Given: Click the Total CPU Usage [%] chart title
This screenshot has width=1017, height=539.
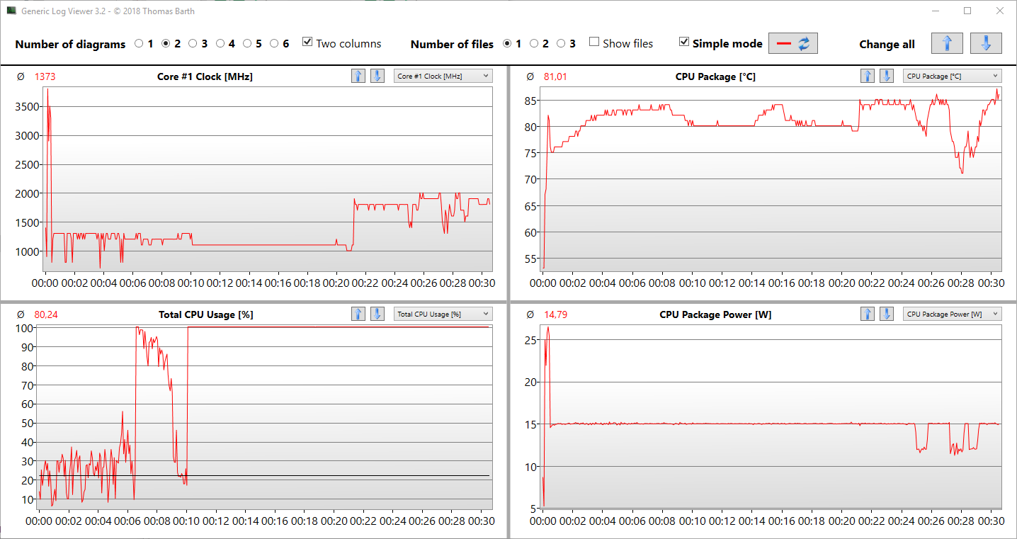Looking at the screenshot, I should (x=206, y=314).
